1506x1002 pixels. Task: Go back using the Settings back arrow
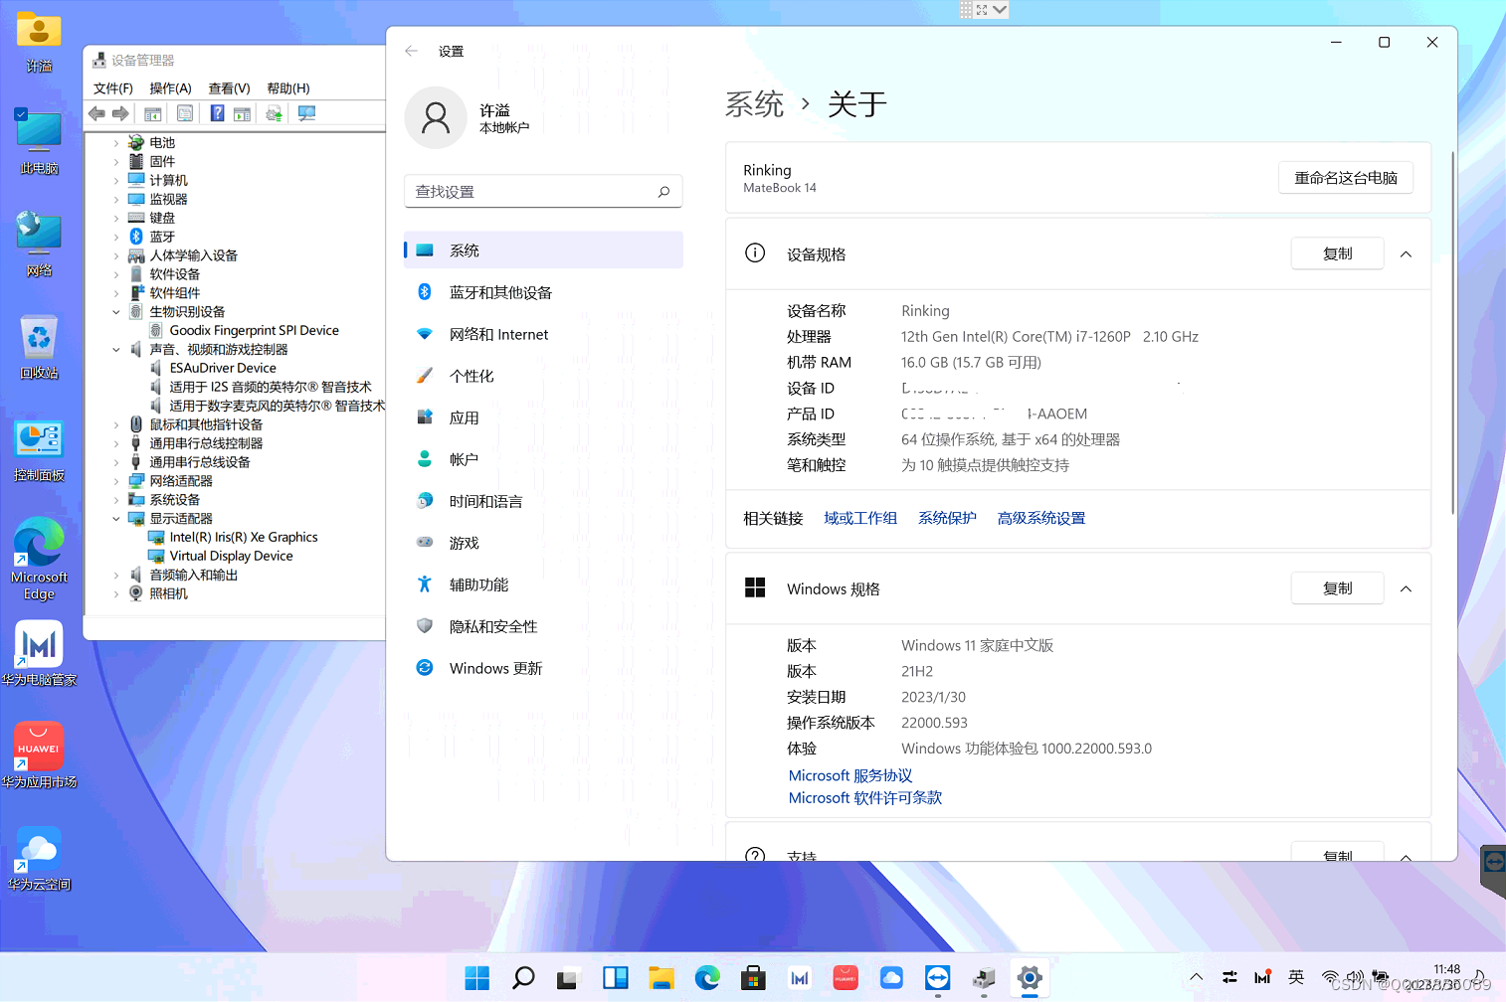pyautogui.click(x=412, y=51)
